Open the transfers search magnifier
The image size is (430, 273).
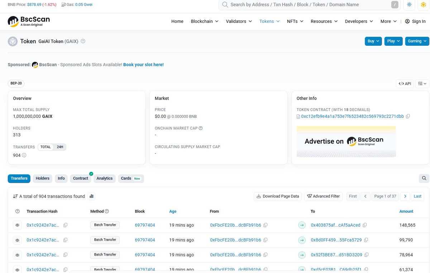[x=424, y=178]
